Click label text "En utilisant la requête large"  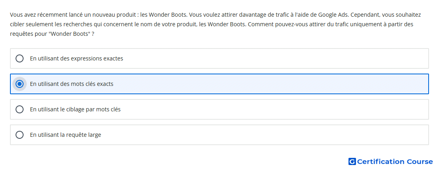65,135
